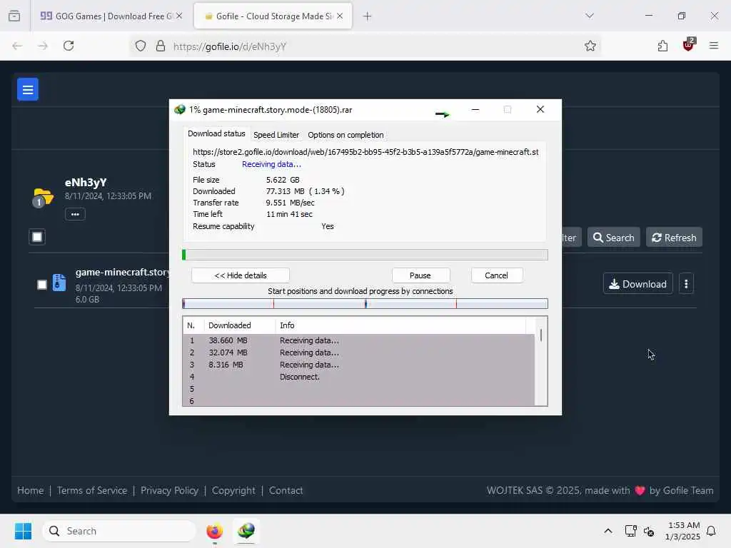Cancel the download
The image size is (731, 548).
496,275
